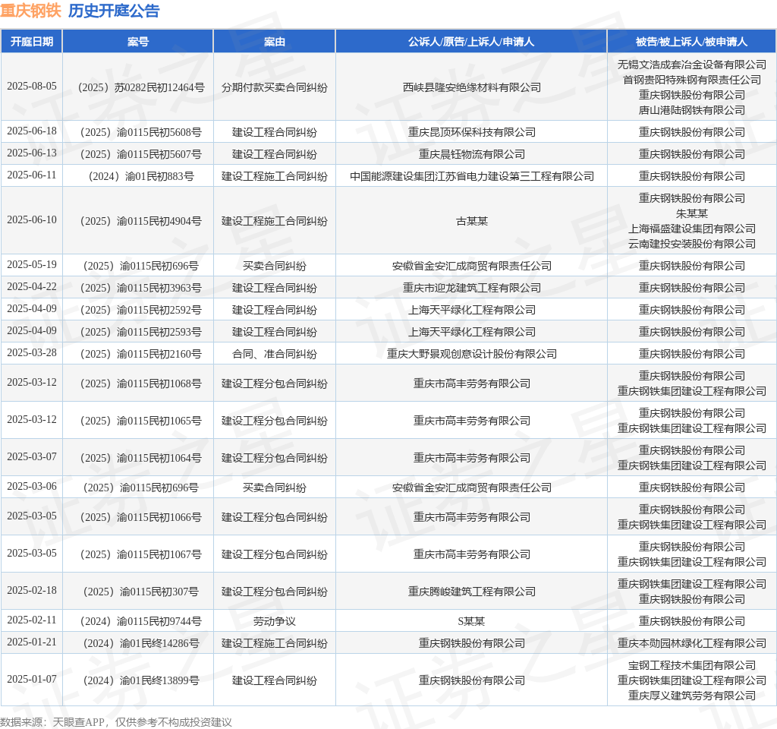Click date cell 2025-02-18
Viewport: 777px width, 729px height.
[x=32, y=591]
